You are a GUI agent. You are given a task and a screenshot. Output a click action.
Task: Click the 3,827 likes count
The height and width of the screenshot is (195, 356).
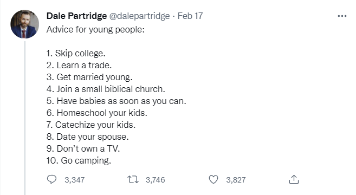[236, 180]
